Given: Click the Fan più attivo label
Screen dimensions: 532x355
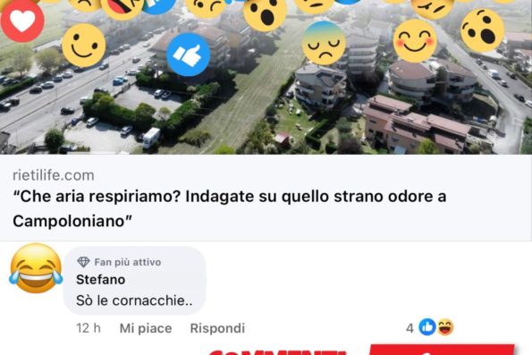Looking at the screenshot, I should [x=128, y=262].
